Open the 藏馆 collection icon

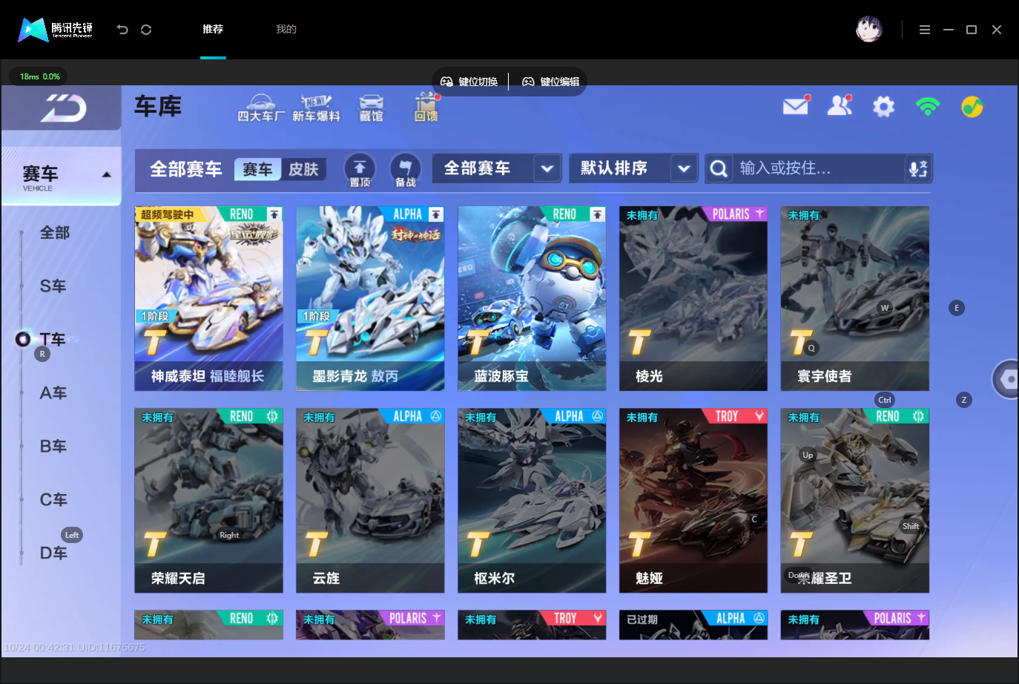[x=371, y=108]
